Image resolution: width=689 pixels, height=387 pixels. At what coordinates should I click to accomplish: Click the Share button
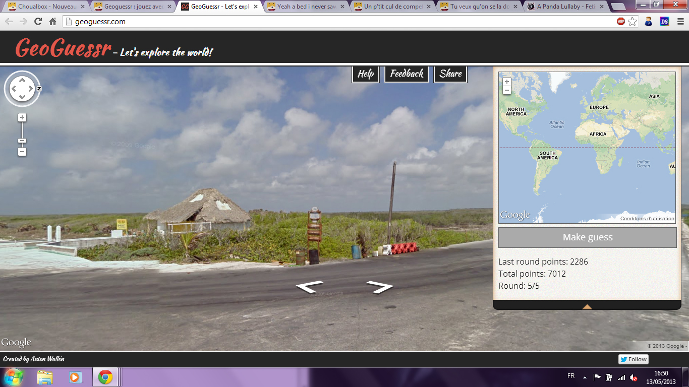pos(450,74)
